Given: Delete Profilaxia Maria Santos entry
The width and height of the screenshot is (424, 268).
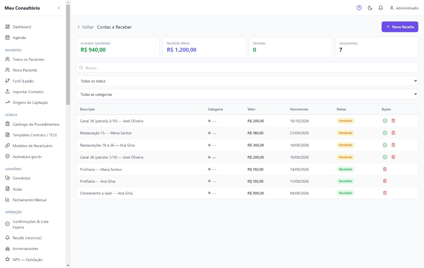Looking at the screenshot, I should click(x=385, y=169).
